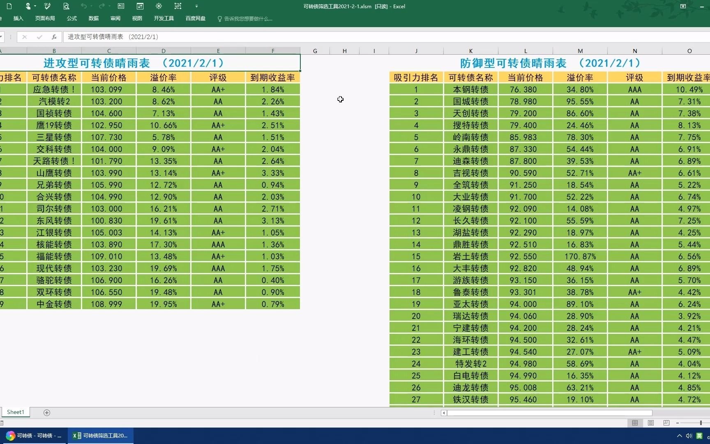Image resolution: width=710 pixels, height=444 pixels.
Task: Click rating cell AAA for 核能转债
Action: [218, 244]
